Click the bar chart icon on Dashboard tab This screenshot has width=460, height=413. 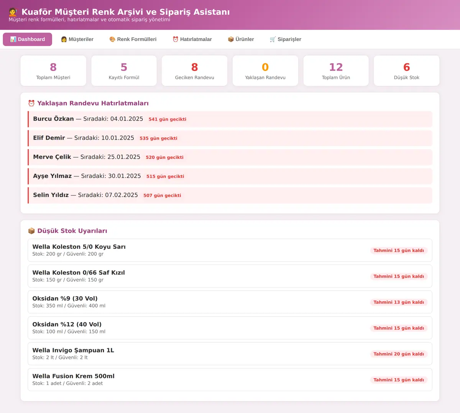tap(13, 39)
